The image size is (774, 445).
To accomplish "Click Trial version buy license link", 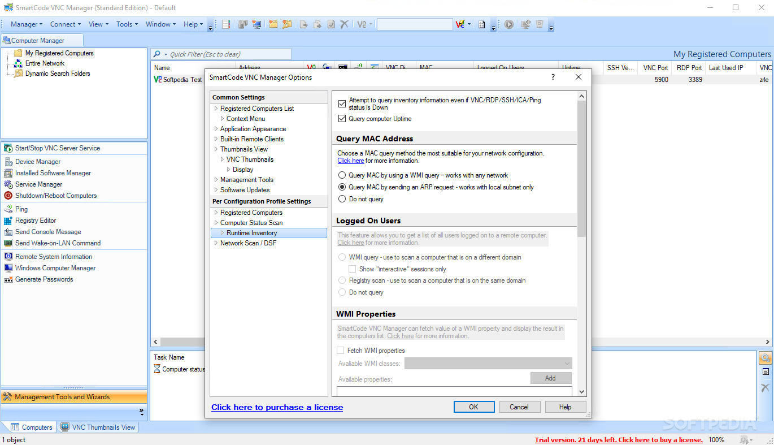I will pos(619,440).
